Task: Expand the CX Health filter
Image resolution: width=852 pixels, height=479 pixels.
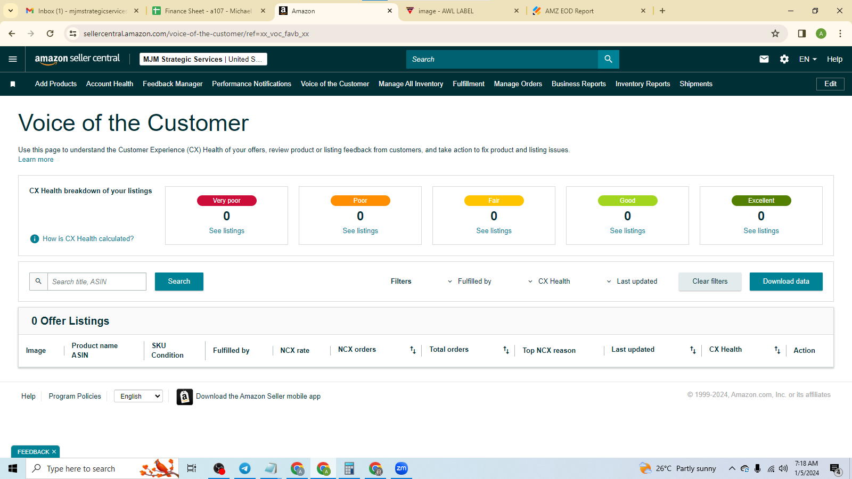Action: (x=548, y=282)
